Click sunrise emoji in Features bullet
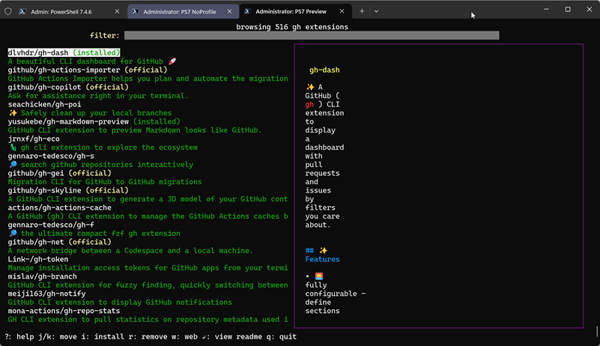 [x=319, y=276]
